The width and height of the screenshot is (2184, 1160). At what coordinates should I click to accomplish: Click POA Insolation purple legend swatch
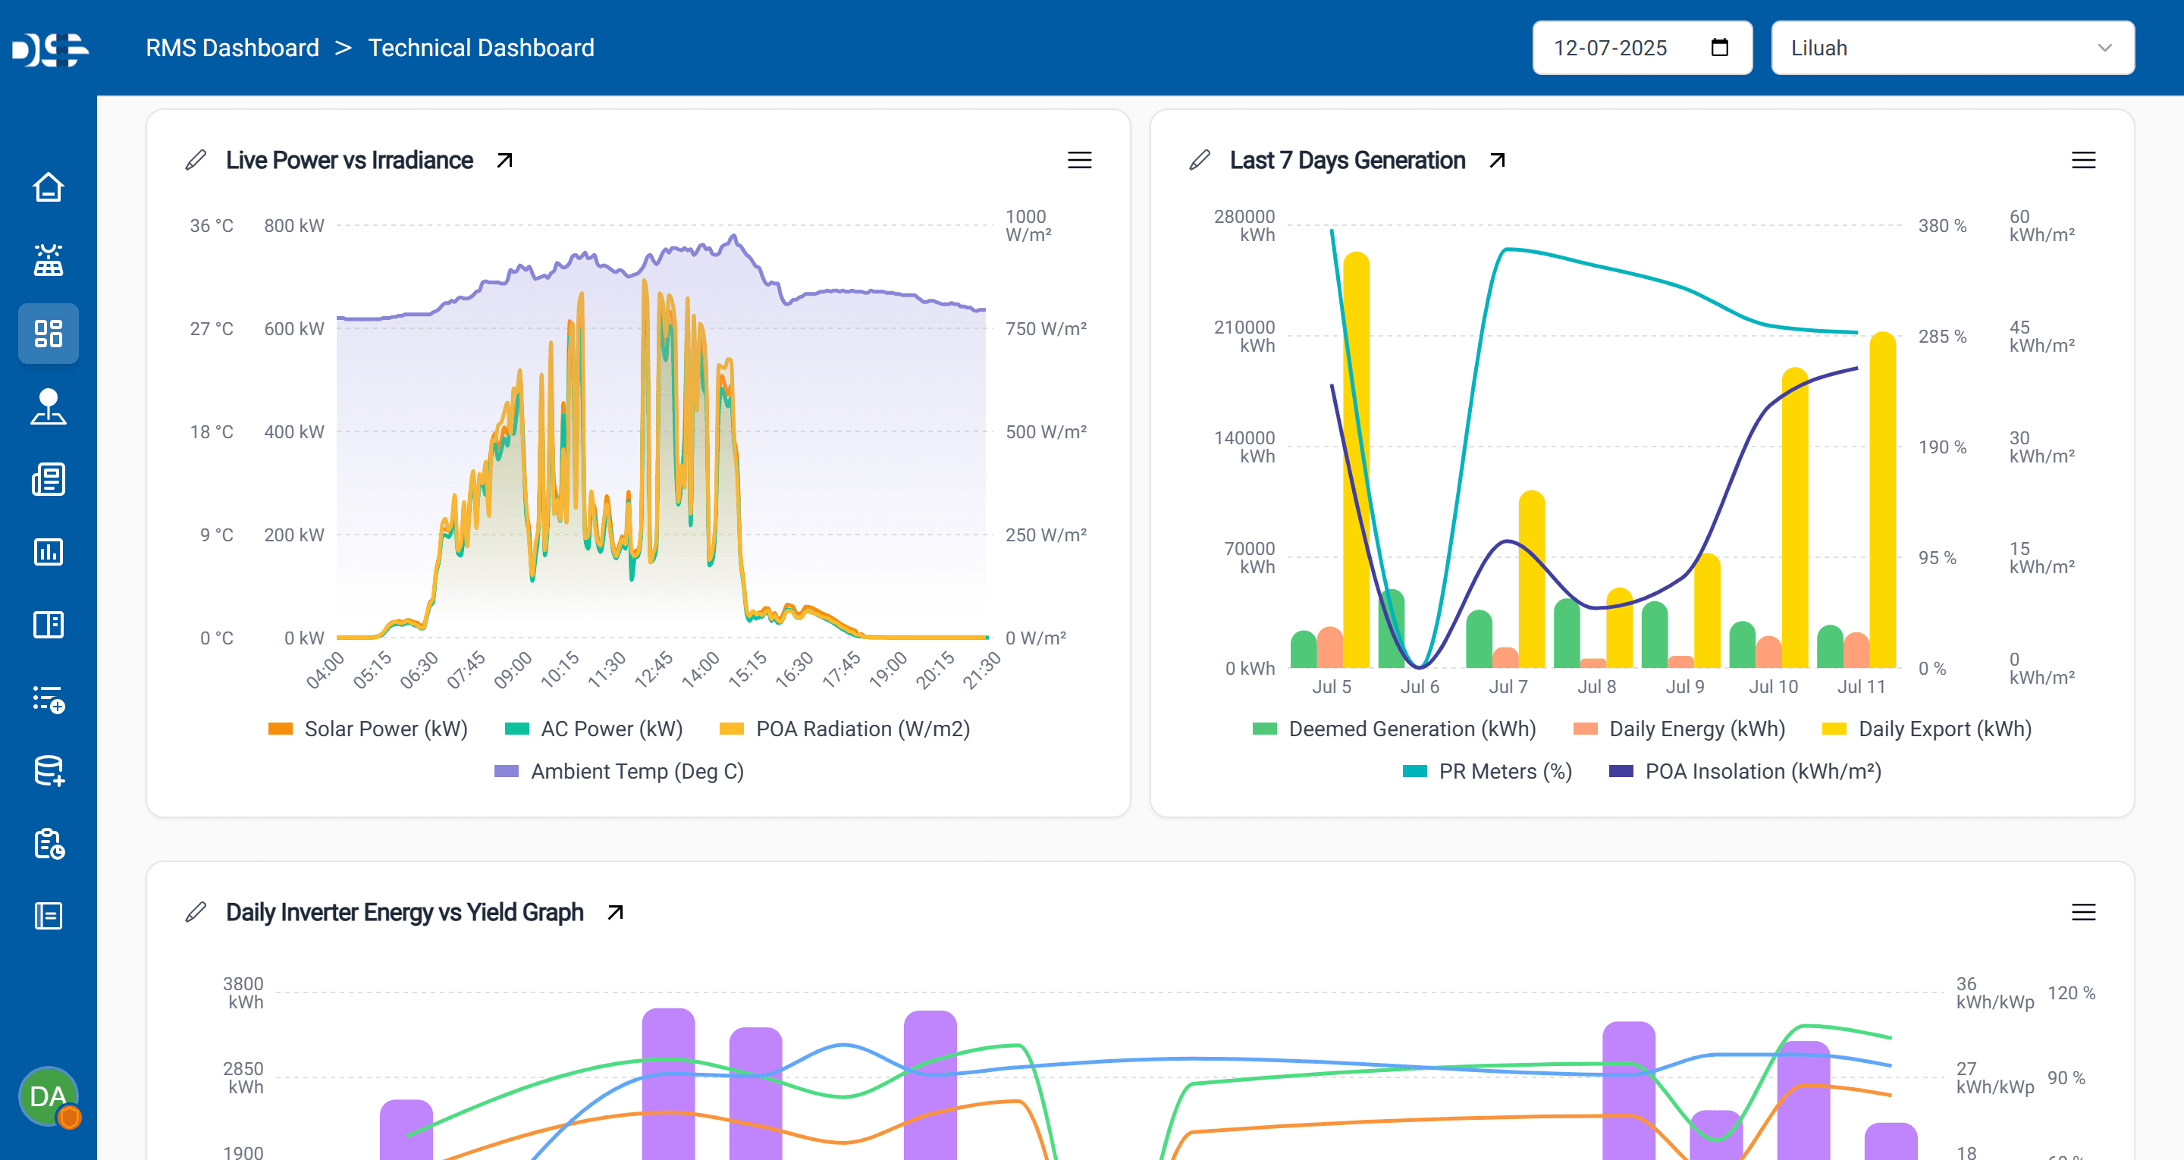(x=1621, y=772)
